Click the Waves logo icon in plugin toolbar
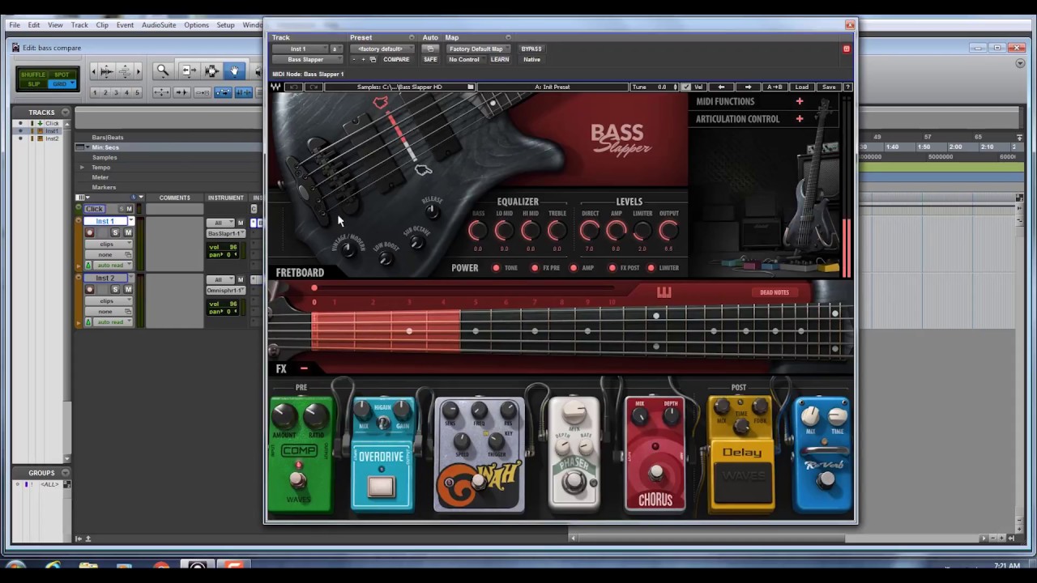 276,87
